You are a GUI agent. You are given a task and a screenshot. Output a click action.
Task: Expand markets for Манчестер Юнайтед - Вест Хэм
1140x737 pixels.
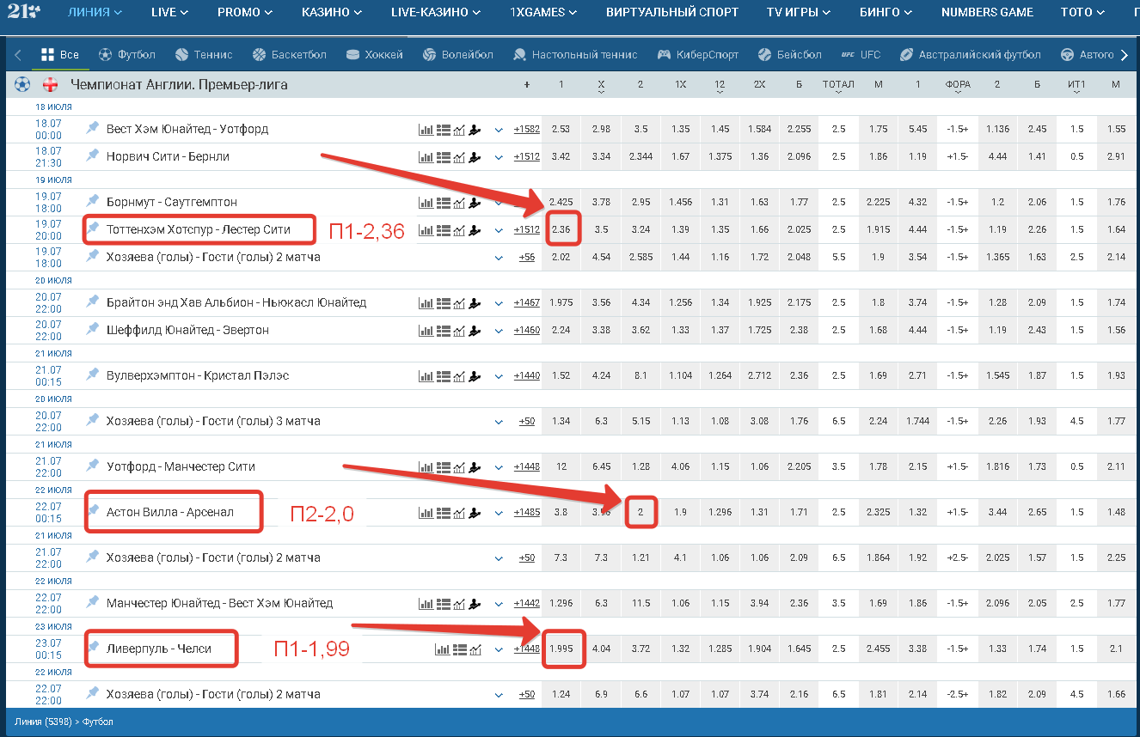click(x=499, y=605)
